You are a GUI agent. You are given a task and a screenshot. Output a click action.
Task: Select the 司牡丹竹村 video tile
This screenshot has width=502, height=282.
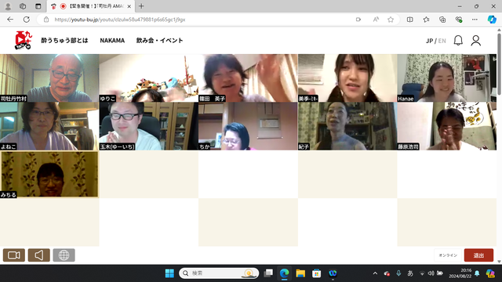point(49,78)
